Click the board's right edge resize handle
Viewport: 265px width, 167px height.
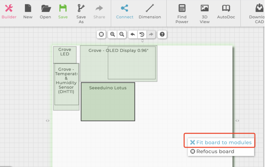coord(237,121)
